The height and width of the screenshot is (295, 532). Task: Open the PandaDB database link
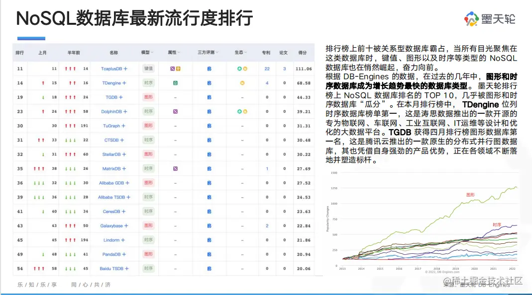111,254
